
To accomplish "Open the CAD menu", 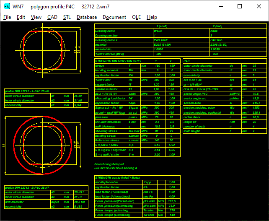I will (x=52, y=17).
